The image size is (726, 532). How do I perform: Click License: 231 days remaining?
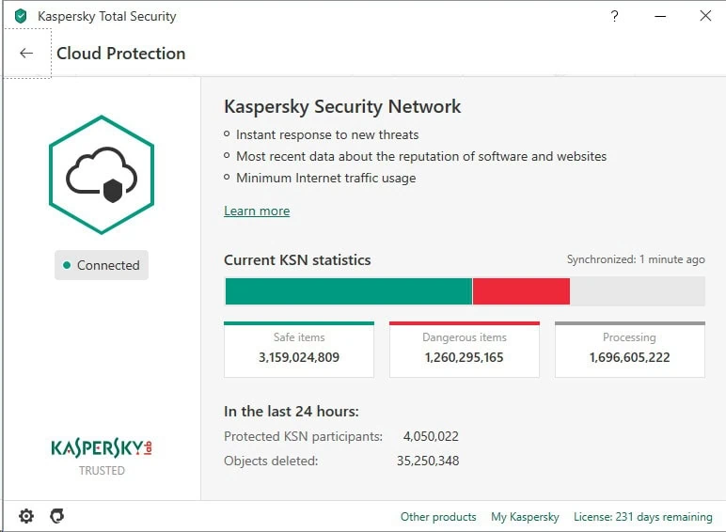643,517
